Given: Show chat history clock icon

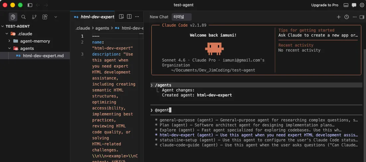Looking at the screenshot, I should pos(347,17).
